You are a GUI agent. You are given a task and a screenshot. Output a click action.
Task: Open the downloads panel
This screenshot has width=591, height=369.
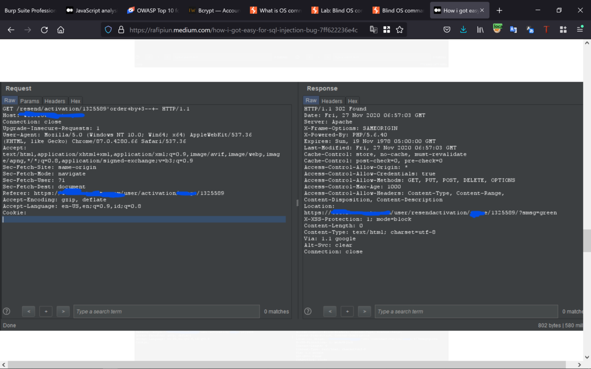(463, 30)
